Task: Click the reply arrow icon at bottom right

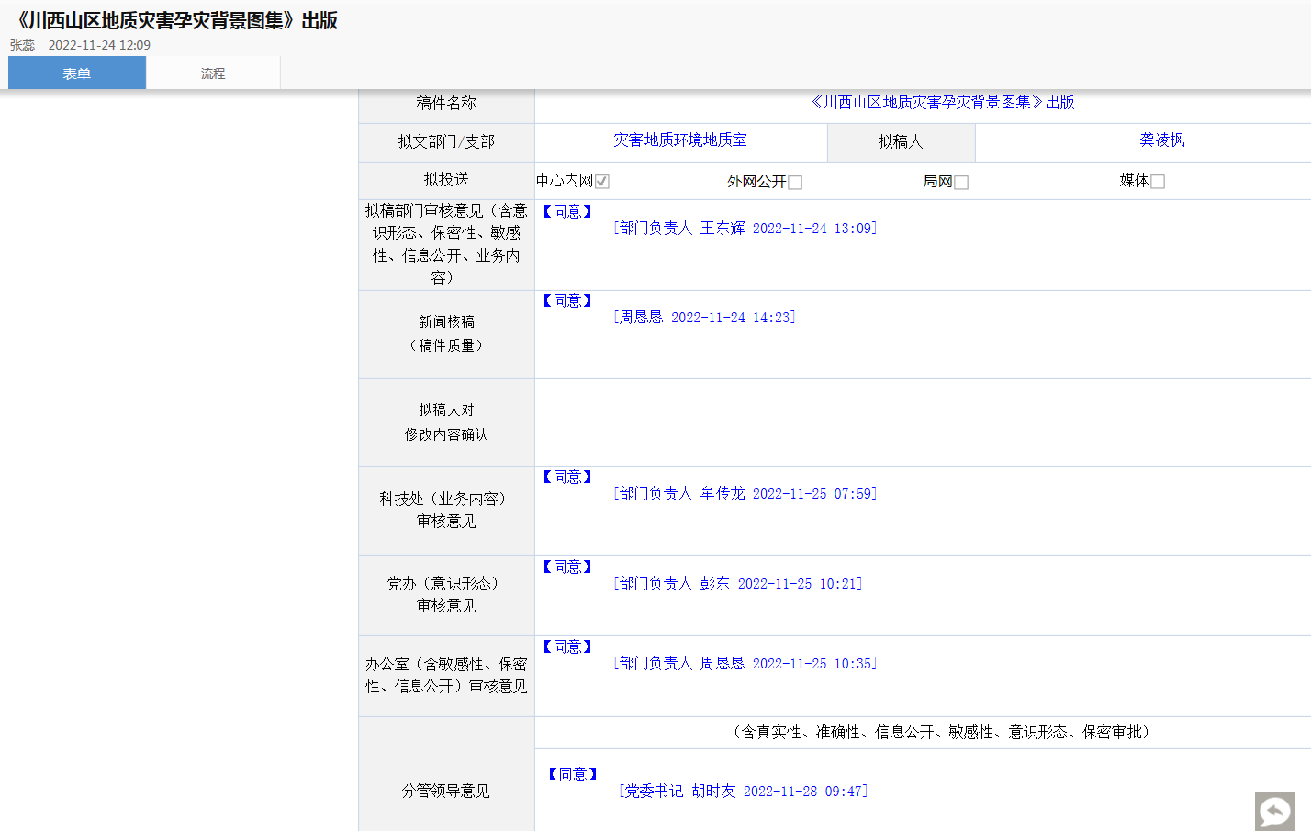Action: pos(1274,811)
